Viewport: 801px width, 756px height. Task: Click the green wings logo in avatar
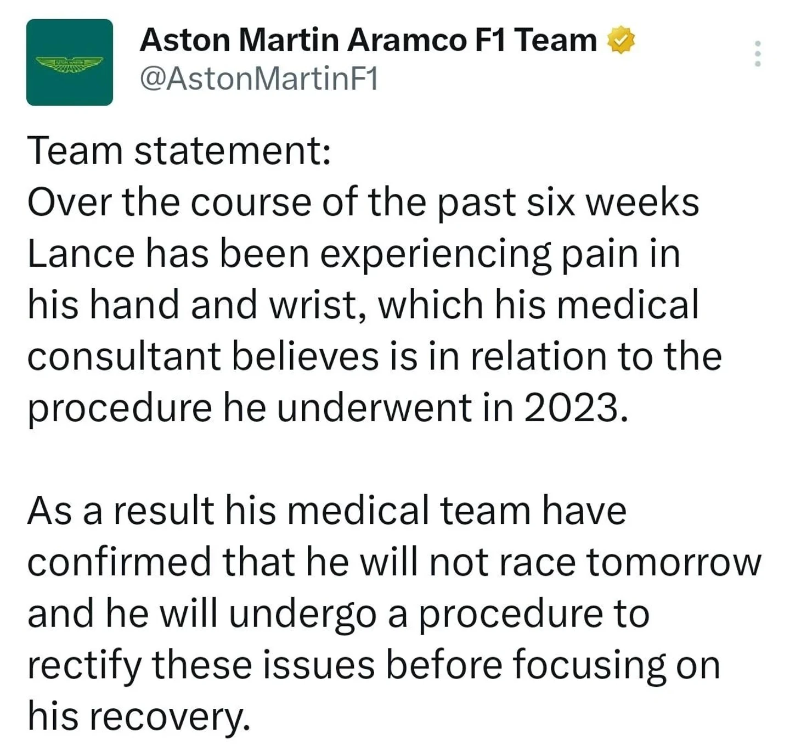[x=70, y=64]
